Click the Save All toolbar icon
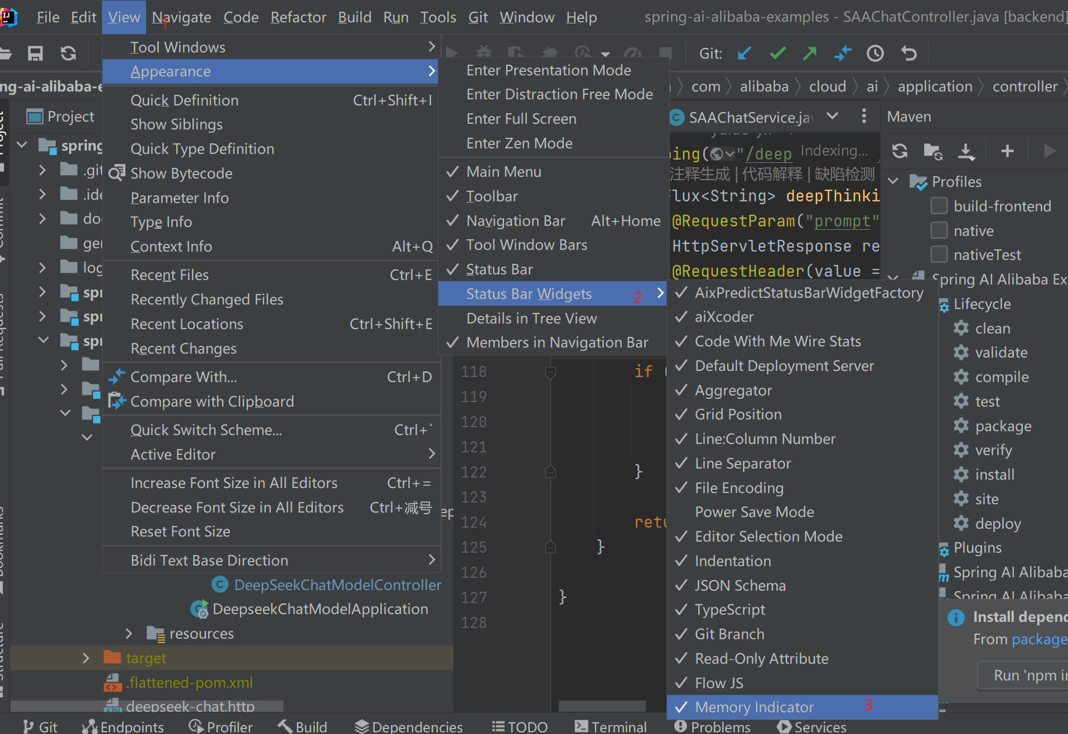 [x=36, y=54]
